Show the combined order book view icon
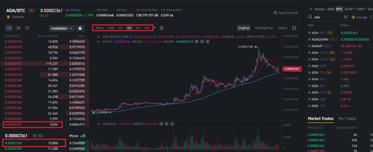Image resolution: width=373 pixels, height=152 pixels. [9, 28]
